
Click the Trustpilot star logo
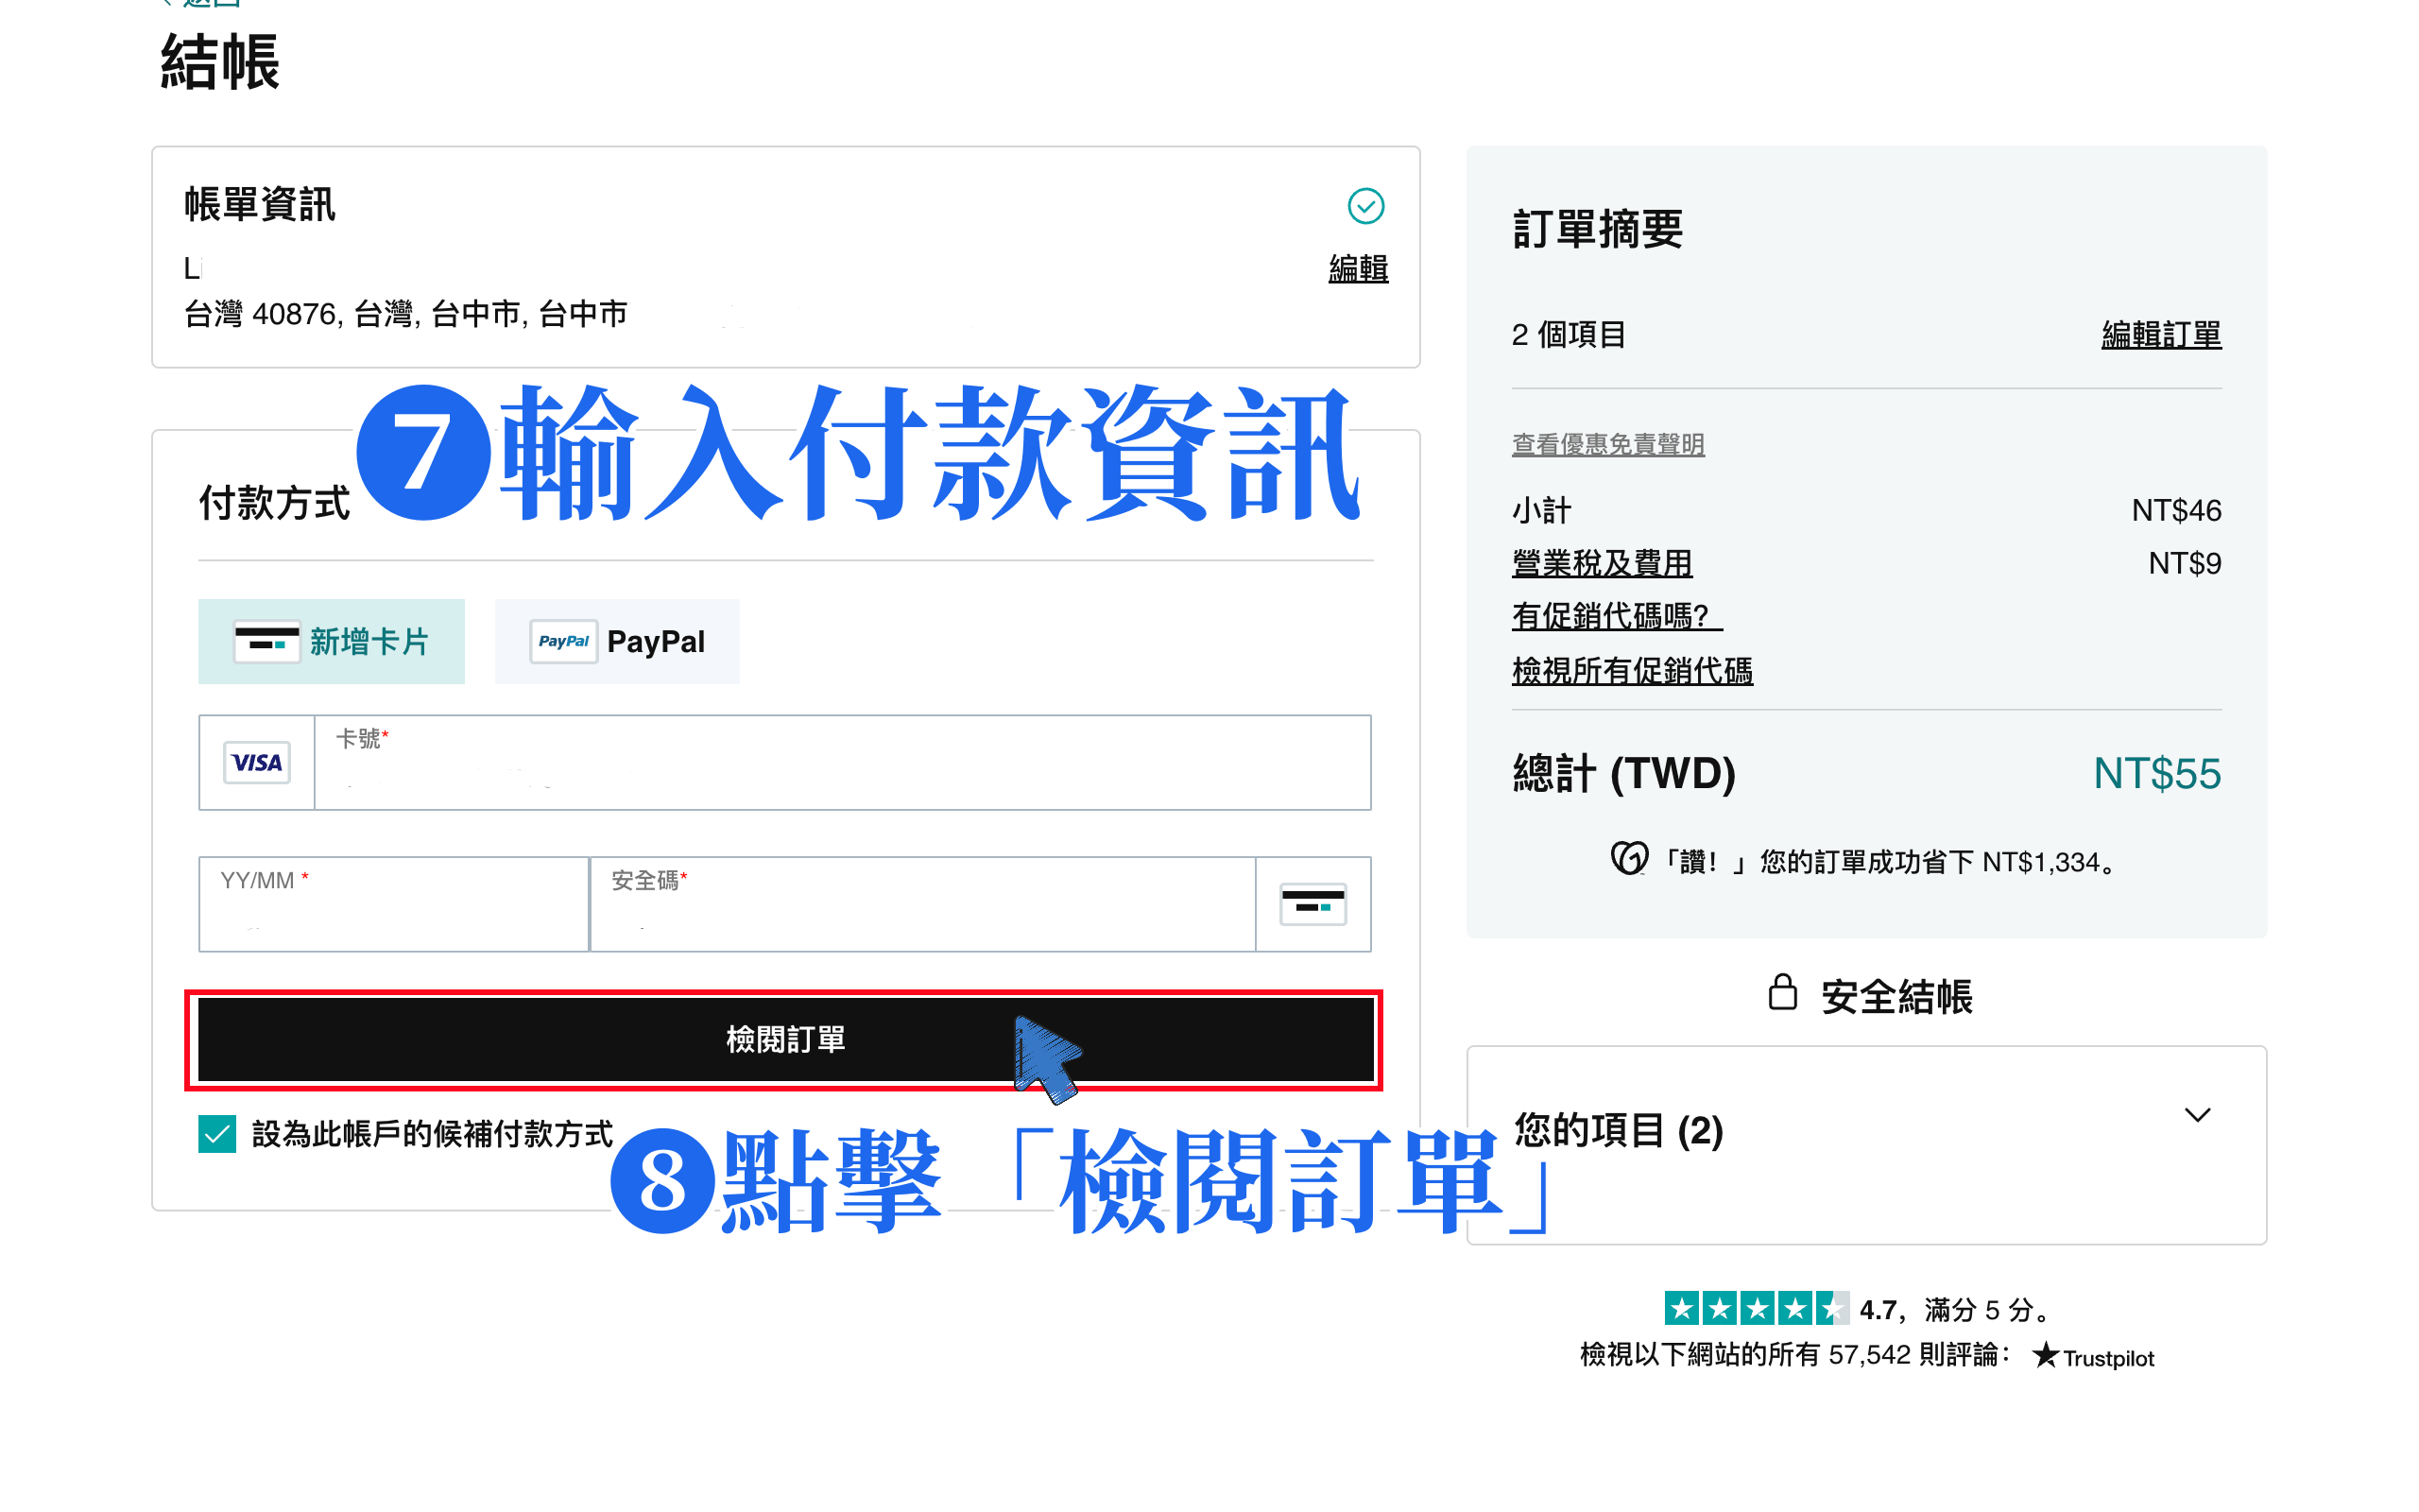(2045, 1355)
